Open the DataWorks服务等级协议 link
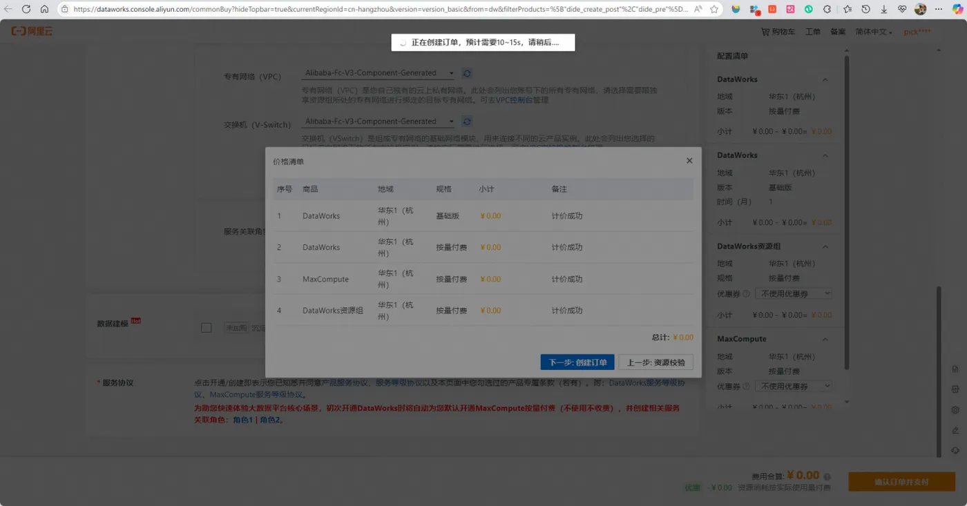 [x=647, y=383]
